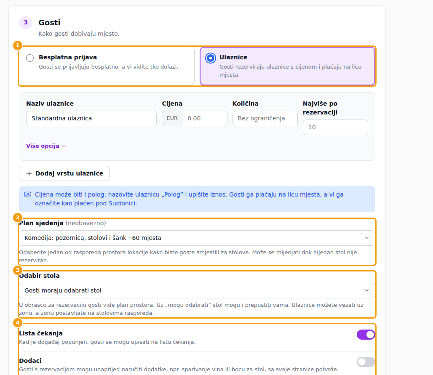Click the Dodaci label

click(30, 361)
